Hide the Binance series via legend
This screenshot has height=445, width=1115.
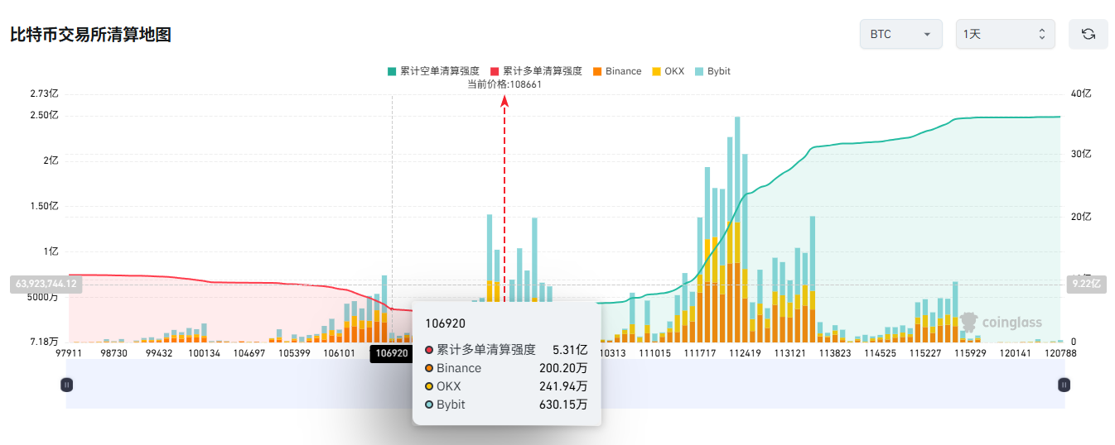[617, 71]
